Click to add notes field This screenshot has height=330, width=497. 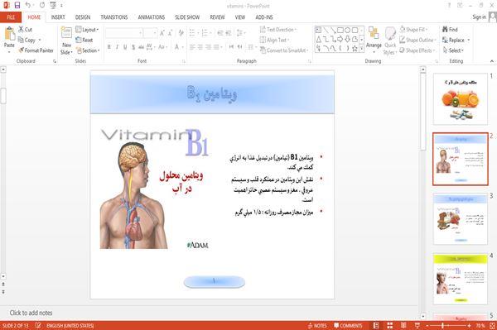31,313
